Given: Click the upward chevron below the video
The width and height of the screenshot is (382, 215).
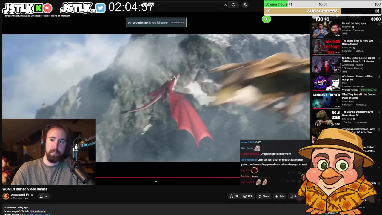Looking at the screenshot, I should coord(156,181).
